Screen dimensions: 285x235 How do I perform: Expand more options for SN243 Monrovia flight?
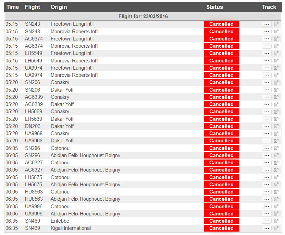click(267, 32)
